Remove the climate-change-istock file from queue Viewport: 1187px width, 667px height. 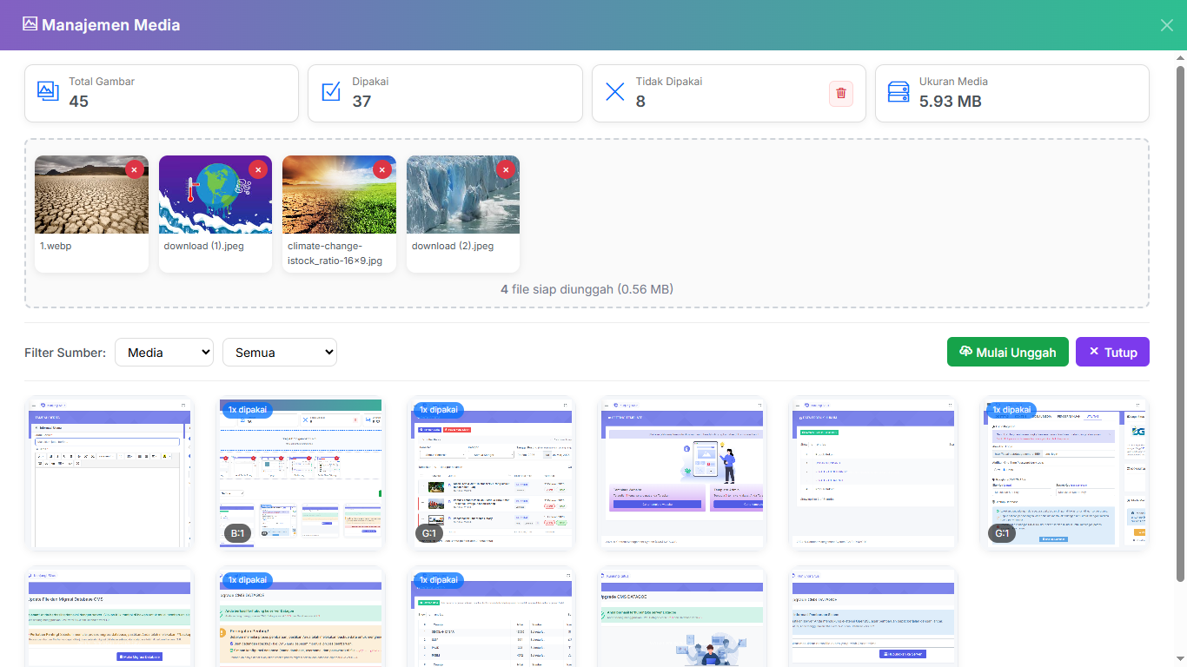382,169
